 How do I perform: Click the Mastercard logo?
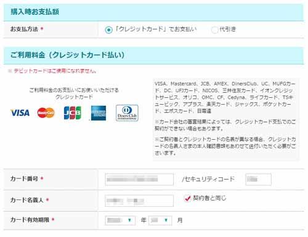pyautogui.click(x=46, y=113)
